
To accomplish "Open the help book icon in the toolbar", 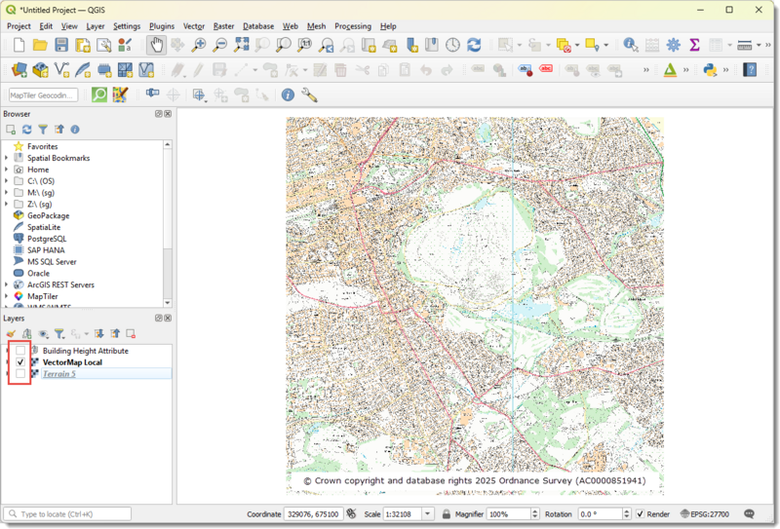I will (x=750, y=70).
